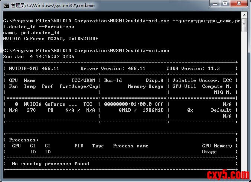Click the 'GPU-Util' header
This screenshot has height=182, width=251.
click(x=184, y=86)
